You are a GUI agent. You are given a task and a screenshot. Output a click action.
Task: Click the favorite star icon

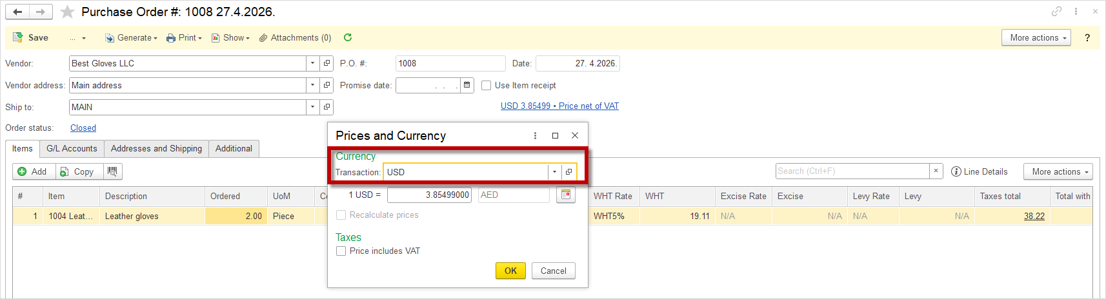(67, 12)
